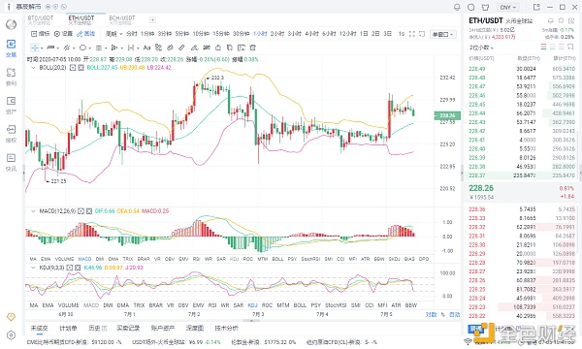Select the Aa text annotation tool
The width and height of the screenshot is (582, 349).
pos(146,48)
